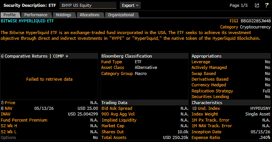The image size is (272, 142).
Task: Open the 7) Price link
Action: 8,103
